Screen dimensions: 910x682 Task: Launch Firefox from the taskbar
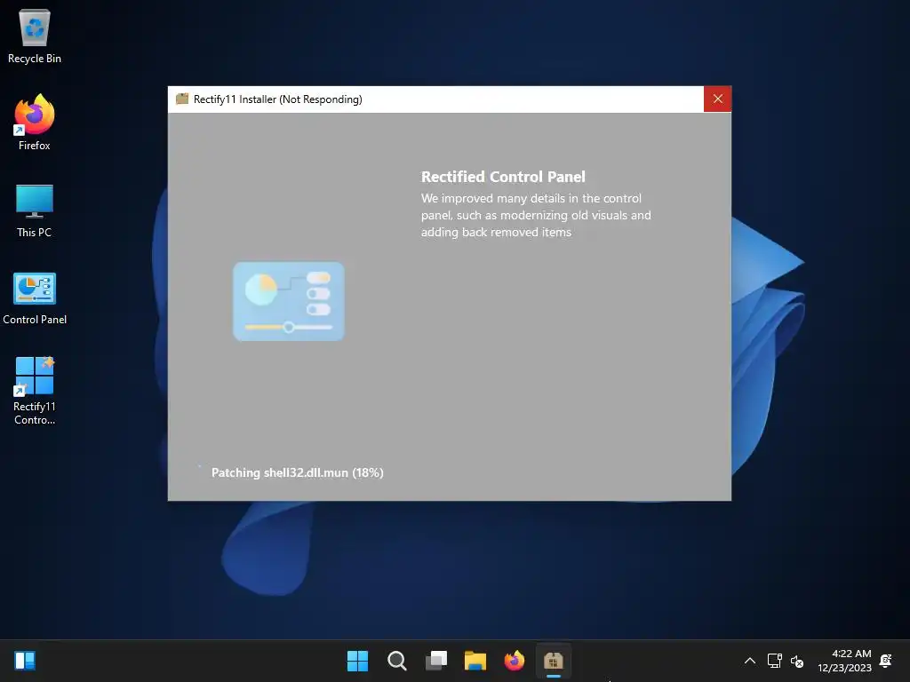point(515,661)
